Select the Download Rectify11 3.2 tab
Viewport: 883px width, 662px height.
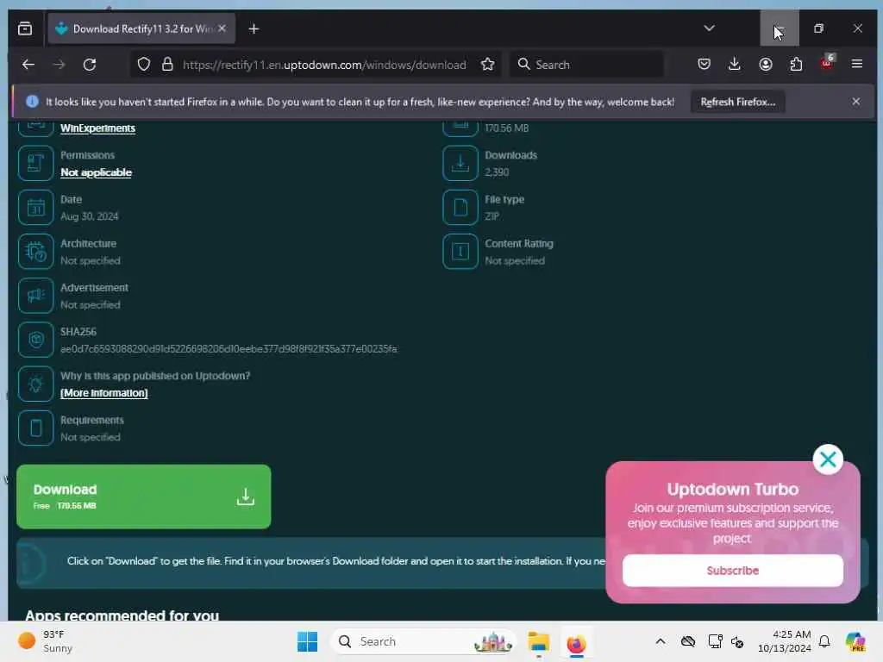(141, 28)
